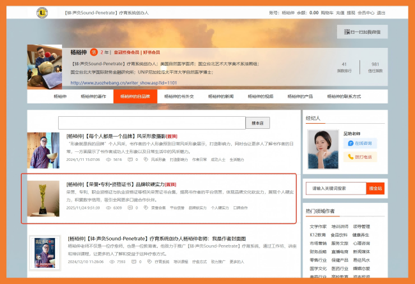
Task: Click the tag icon before 疗育系统
Action: pos(149,262)
